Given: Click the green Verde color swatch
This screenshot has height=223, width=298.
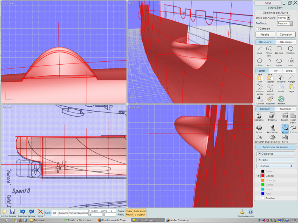Looking at the screenshot, I should (x=263, y=185).
